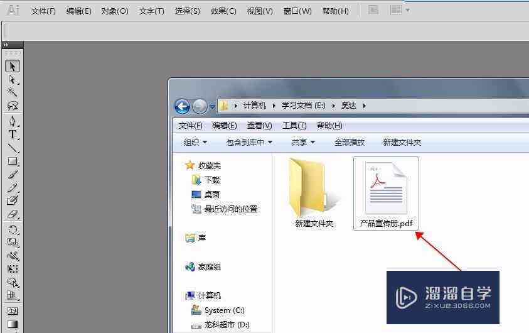
Task: Click 学习文档 (E:) in the breadcrumb
Action: (304, 106)
